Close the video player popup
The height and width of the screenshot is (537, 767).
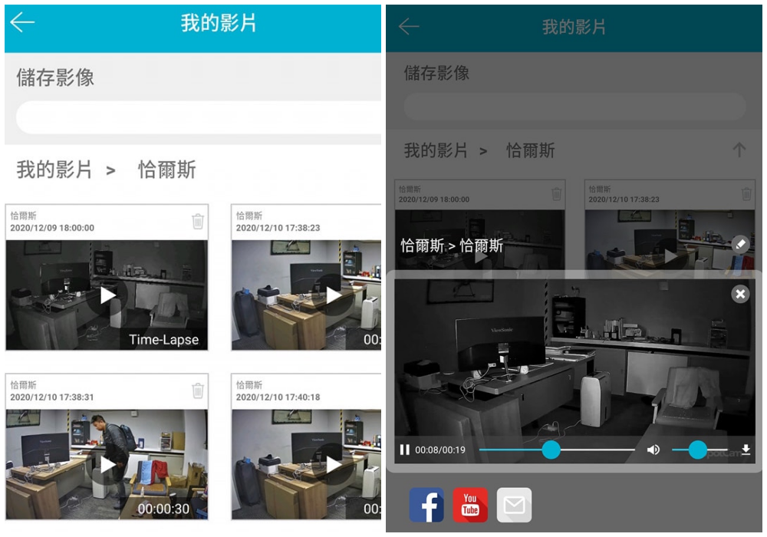pyautogui.click(x=740, y=294)
